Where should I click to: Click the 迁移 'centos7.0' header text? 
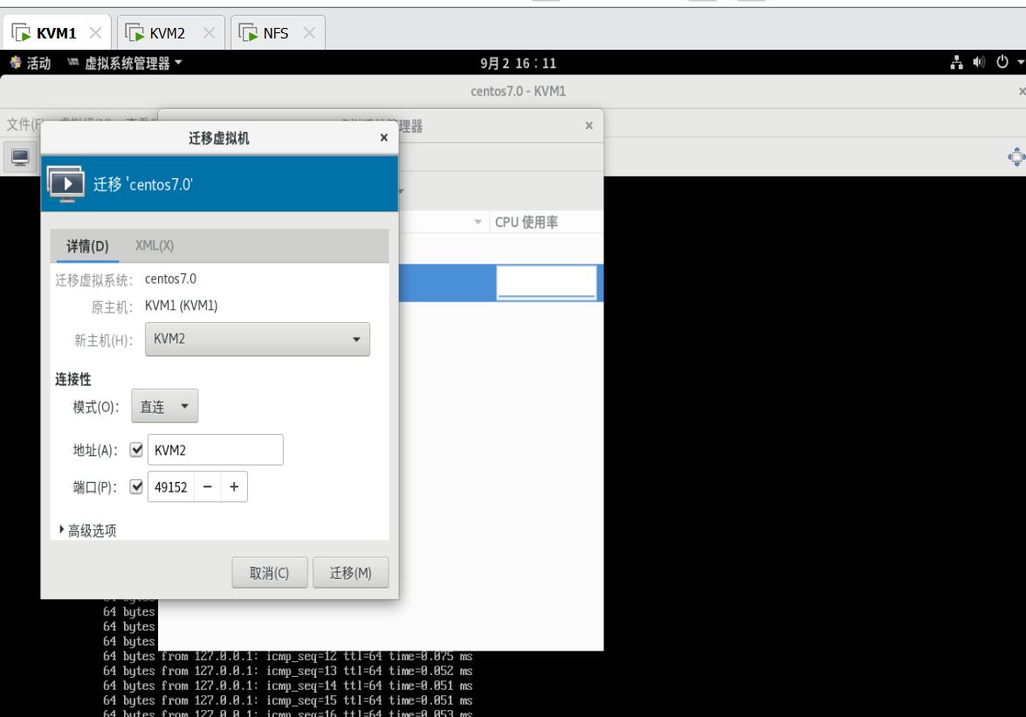tap(142, 184)
